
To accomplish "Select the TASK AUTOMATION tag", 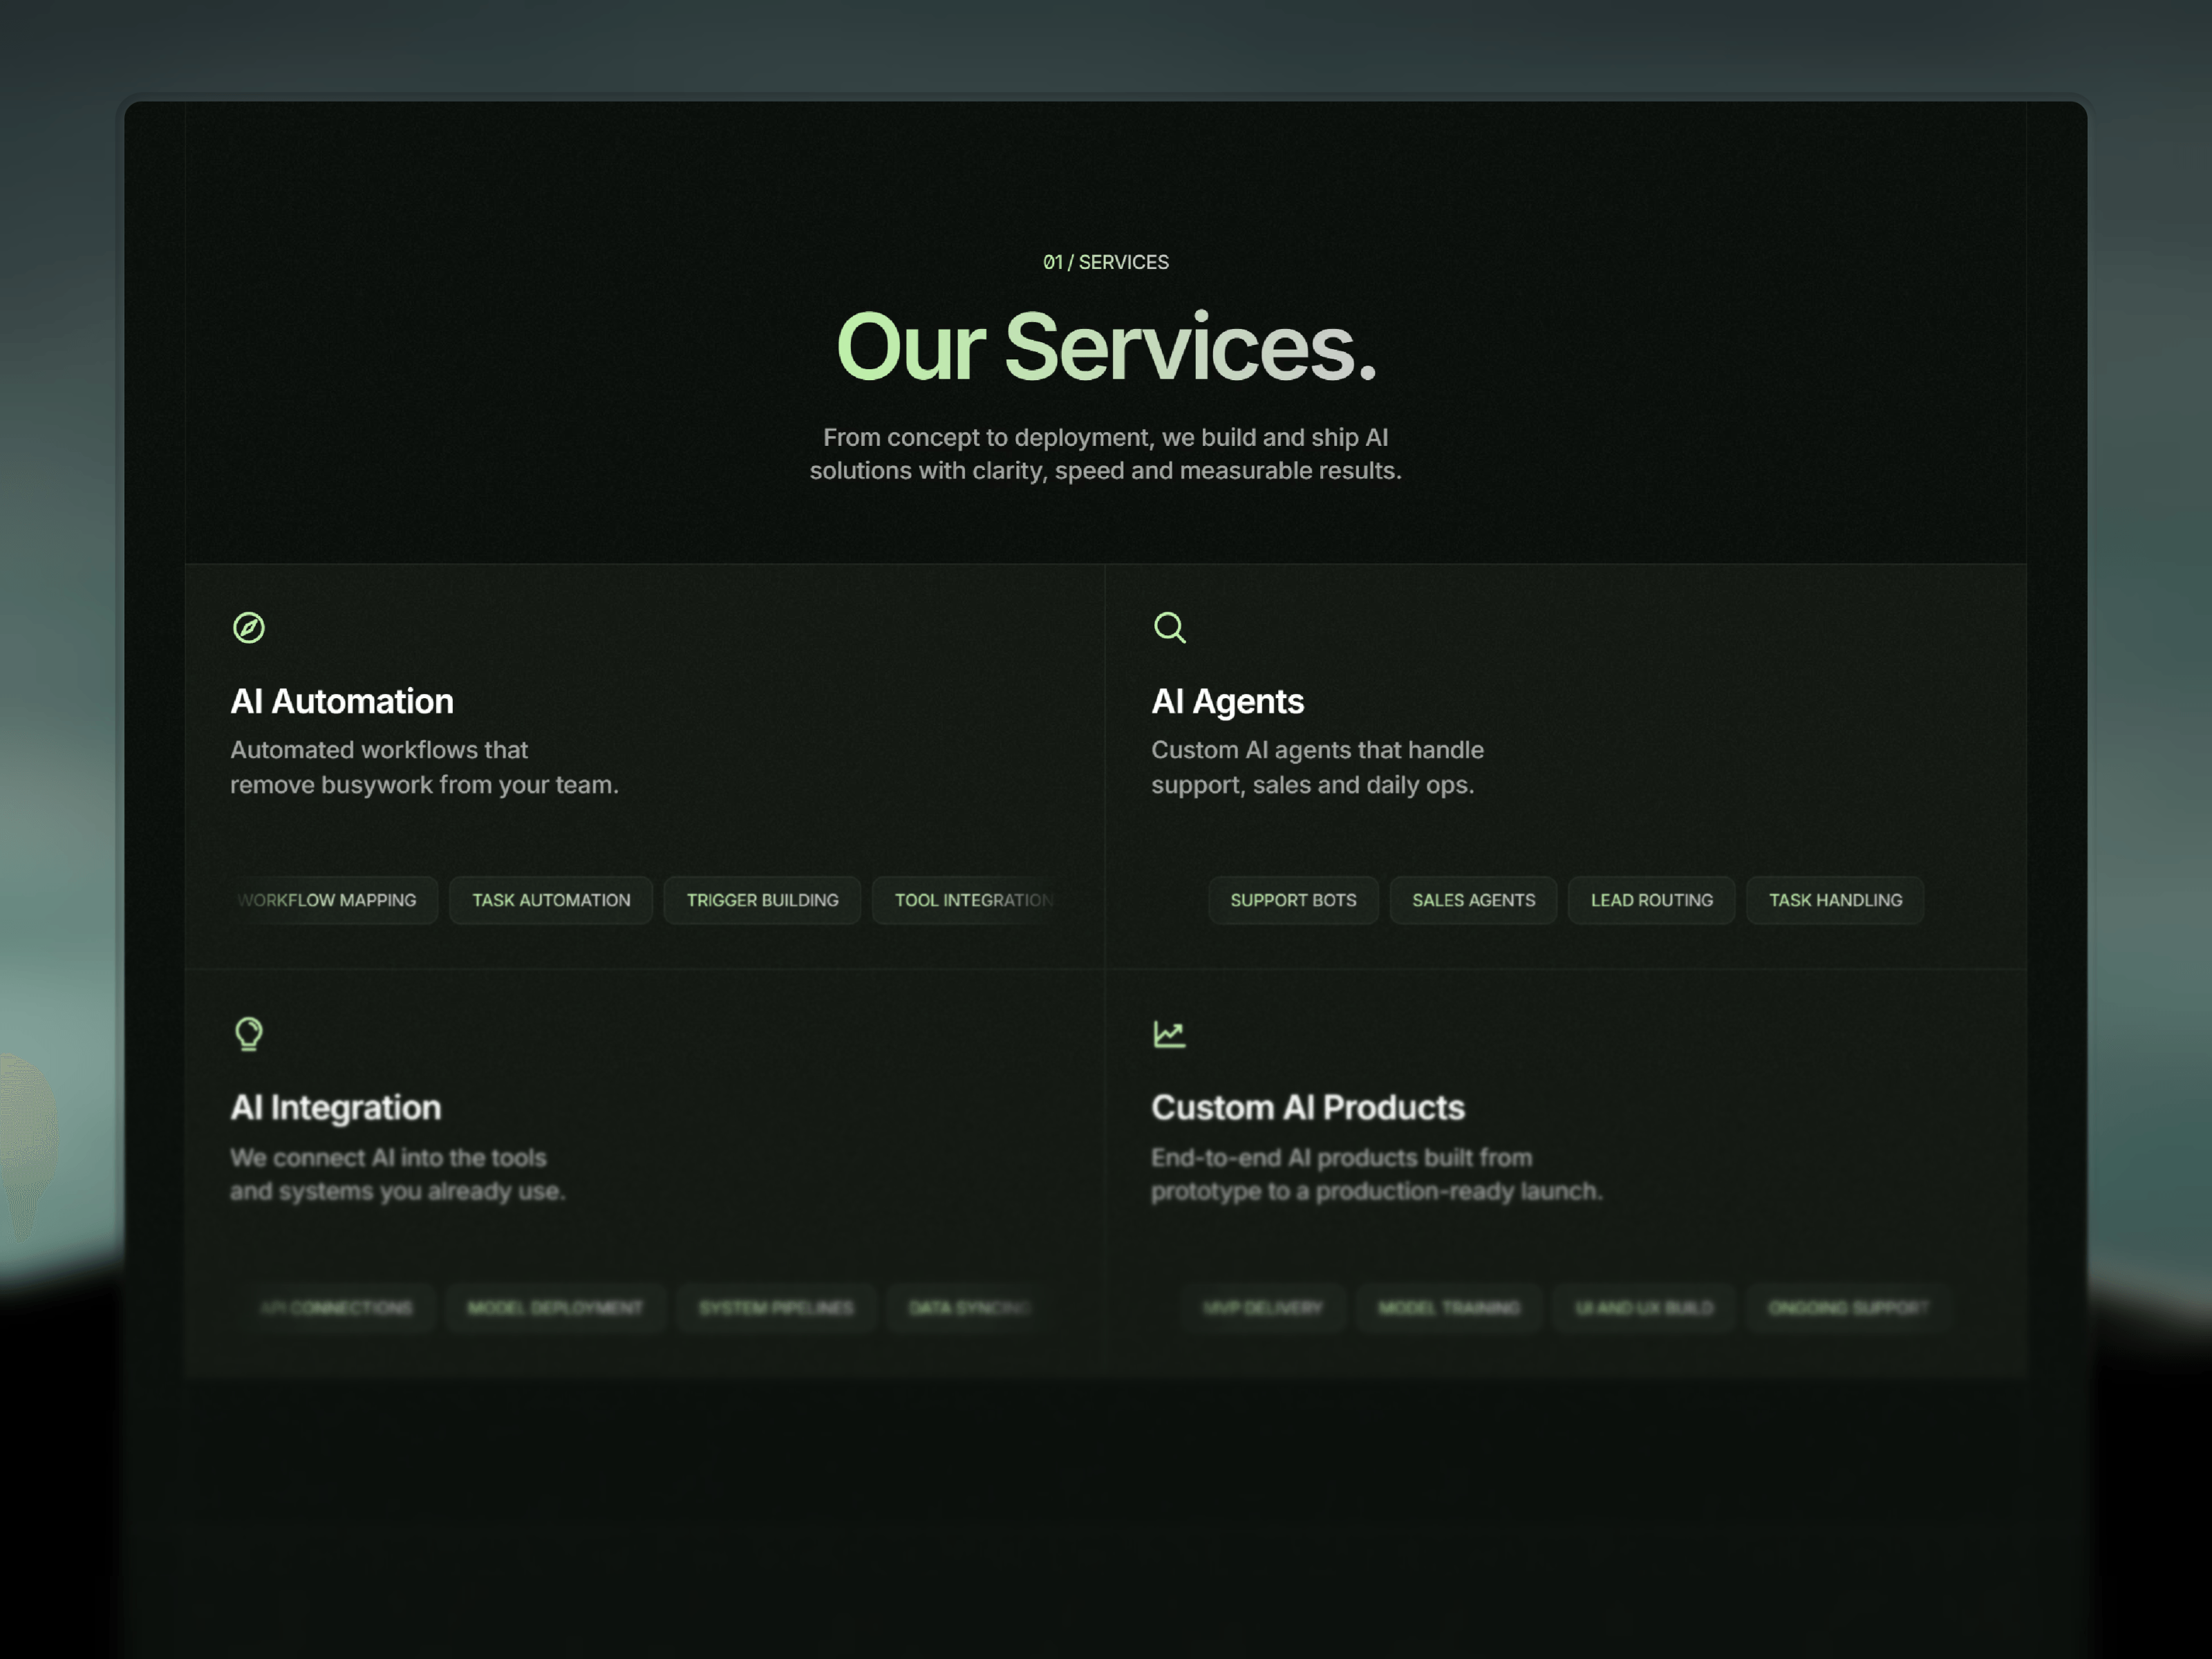I will (551, 900).
